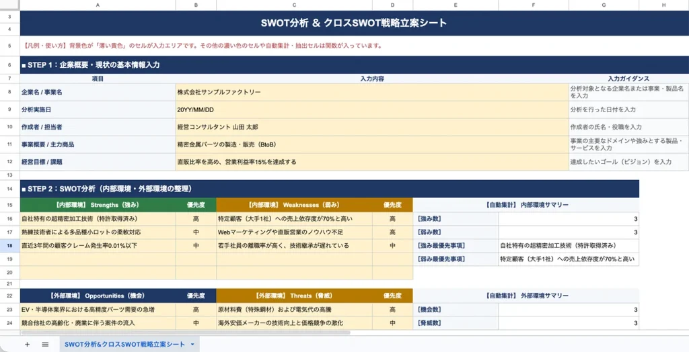Select column G header
Viewport: 689px width, 352px height.
[604, 5]
